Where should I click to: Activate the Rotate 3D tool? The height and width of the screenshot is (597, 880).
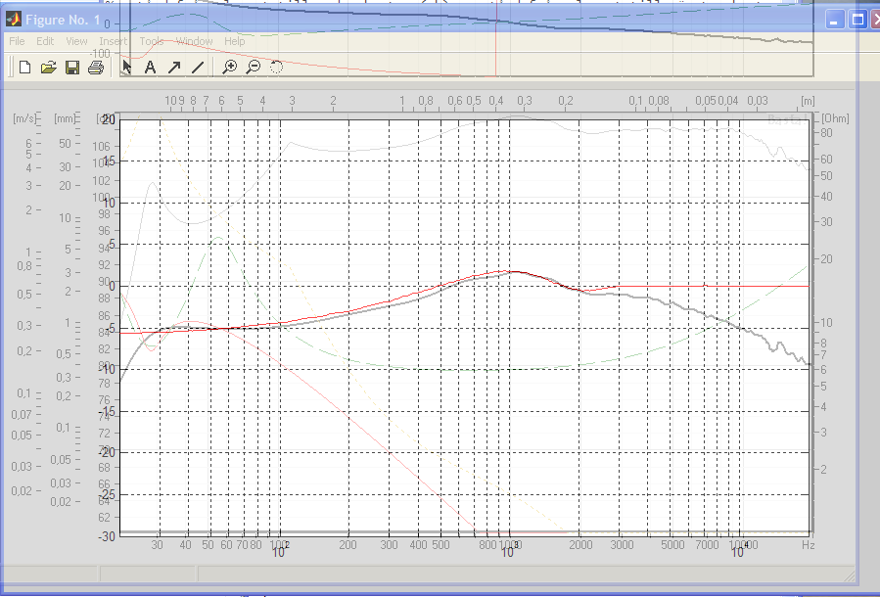[x=276, y=68]
